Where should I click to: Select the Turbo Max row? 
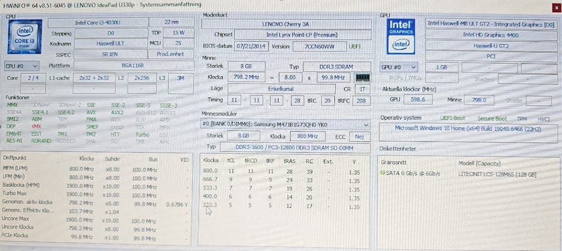click(95, 194)
